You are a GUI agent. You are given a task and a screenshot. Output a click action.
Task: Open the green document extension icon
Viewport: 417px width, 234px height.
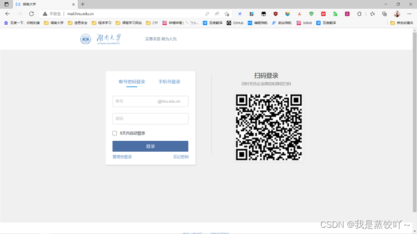click(x=336, y=14)
